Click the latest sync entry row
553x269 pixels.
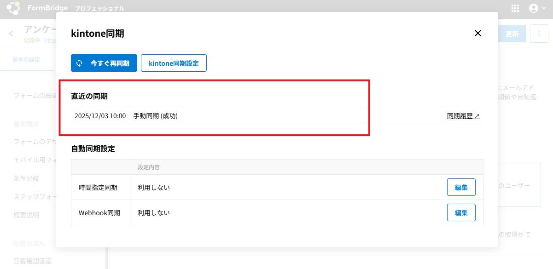pos(230,116)
